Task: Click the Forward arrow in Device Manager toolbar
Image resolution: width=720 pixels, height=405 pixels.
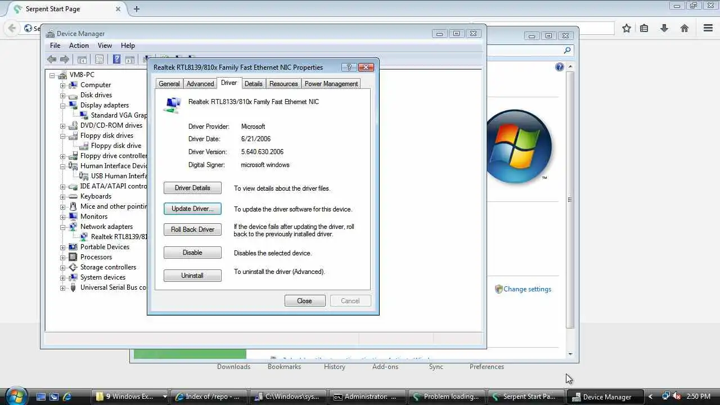Action: 65,59
